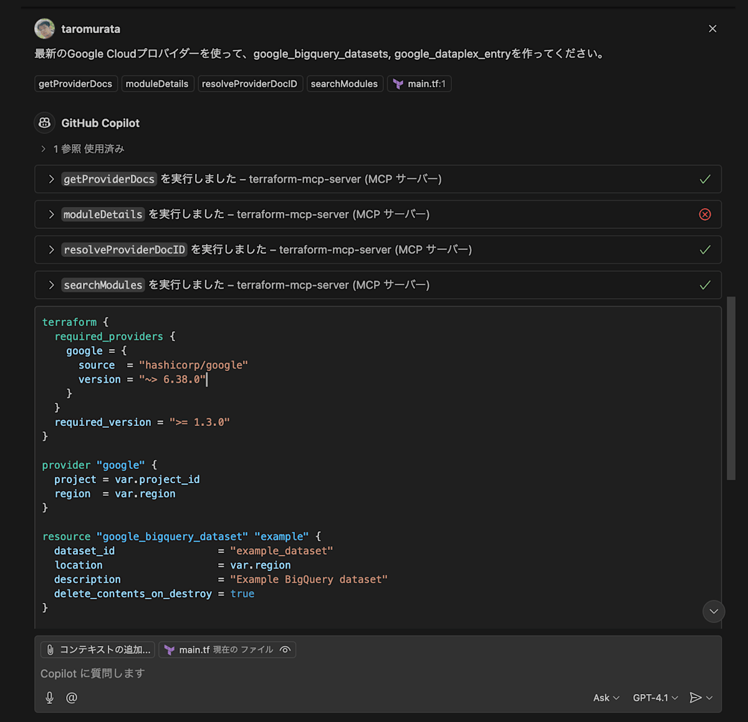Click the getProviderDocs tool chip

75,84
